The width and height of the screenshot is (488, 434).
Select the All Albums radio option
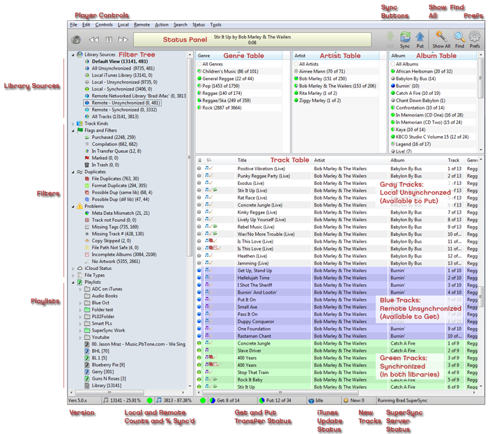394,63
